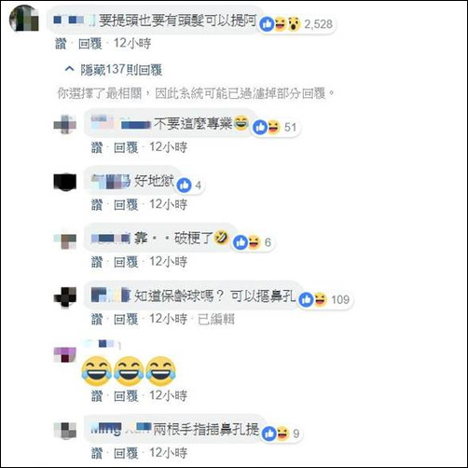The image size is (468, 468).
Task: Click the haha reaction icon beside 109
Action: (x=320, y=299)
